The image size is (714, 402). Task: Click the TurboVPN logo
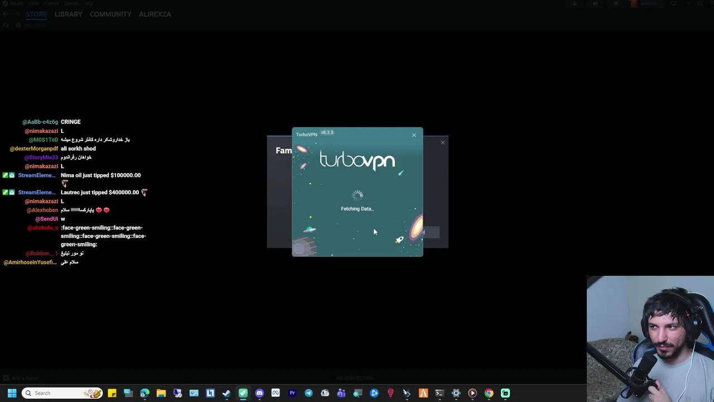click(x=358, y=161)
